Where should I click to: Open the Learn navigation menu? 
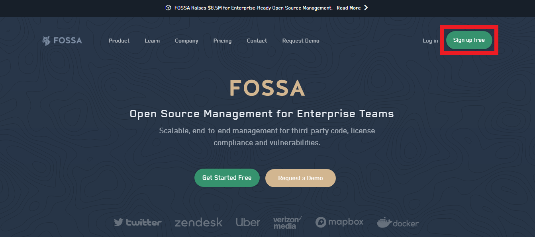pos(152,40)
